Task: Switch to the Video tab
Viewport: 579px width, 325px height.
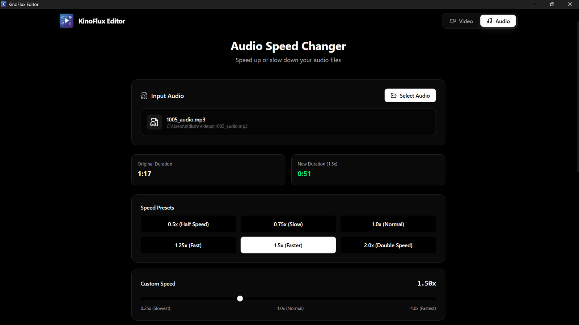Action: pyautogui.click(x=461, y=21)
